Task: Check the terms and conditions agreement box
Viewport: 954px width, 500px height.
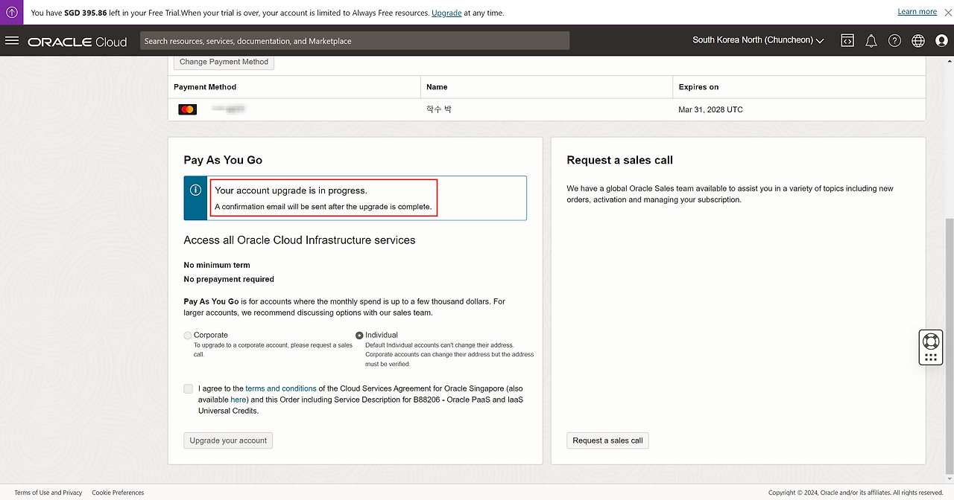Action: click(188, 388)
